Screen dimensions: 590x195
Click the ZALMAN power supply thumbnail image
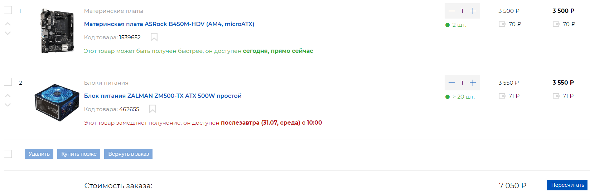57,102
